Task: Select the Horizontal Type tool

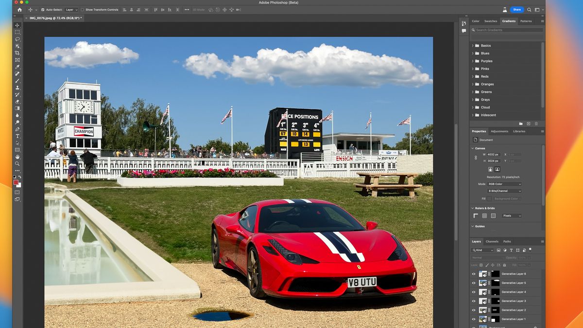Action: pyautogui.click(x=17, y=136)
